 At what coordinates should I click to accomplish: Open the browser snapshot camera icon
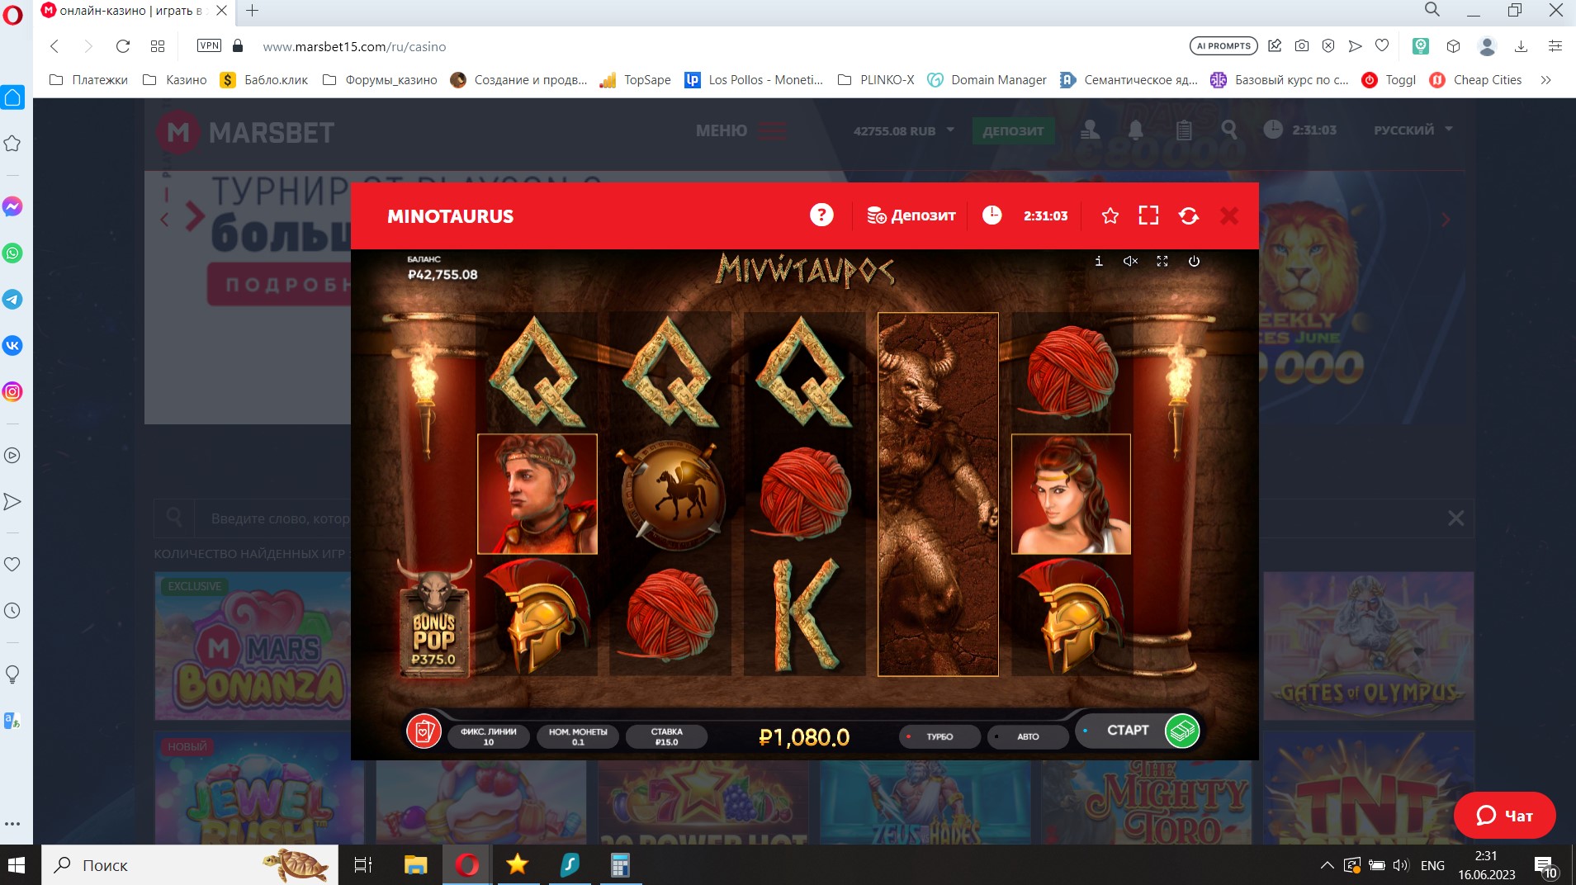(1302, 46)
